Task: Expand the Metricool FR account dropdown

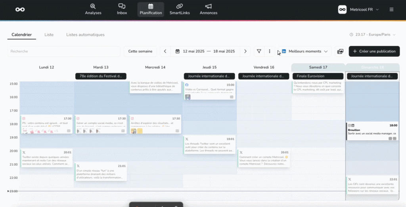Action: (x=358, y=10)
